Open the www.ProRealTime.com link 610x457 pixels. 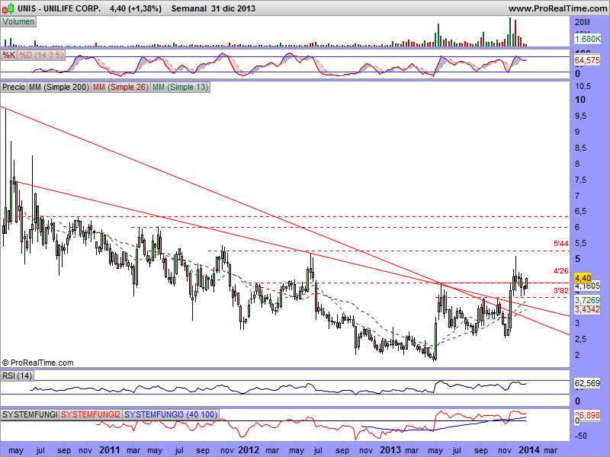coord(556,8)
